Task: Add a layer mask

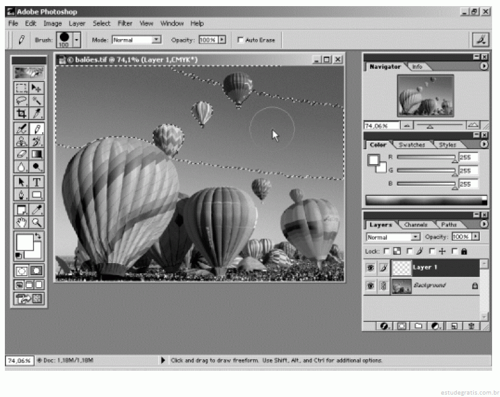Action: tap(402, 326)
